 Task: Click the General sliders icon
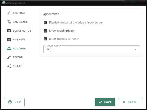(9, 13)
